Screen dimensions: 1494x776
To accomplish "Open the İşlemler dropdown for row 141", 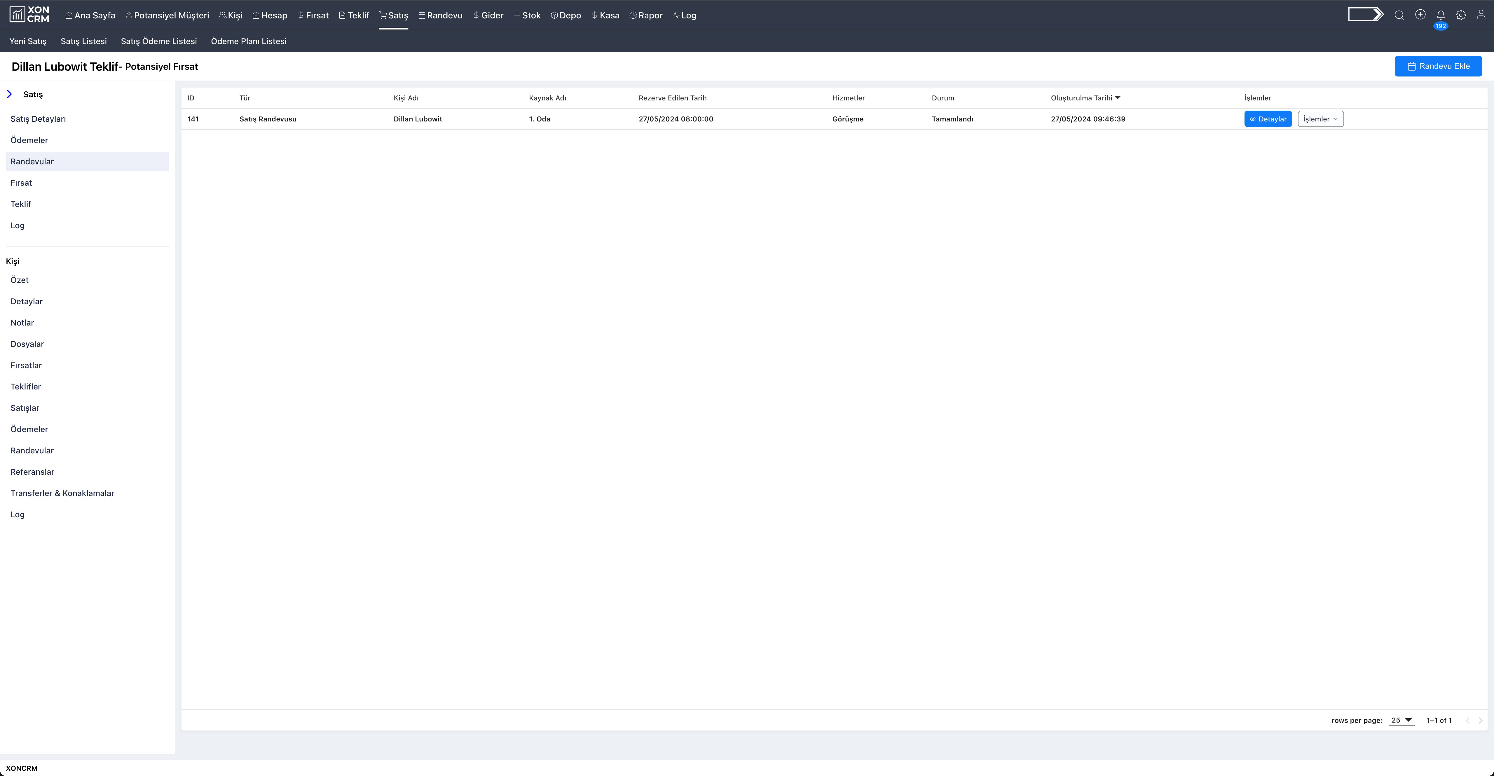I will pyautogui.click(x=1320, y=119).
